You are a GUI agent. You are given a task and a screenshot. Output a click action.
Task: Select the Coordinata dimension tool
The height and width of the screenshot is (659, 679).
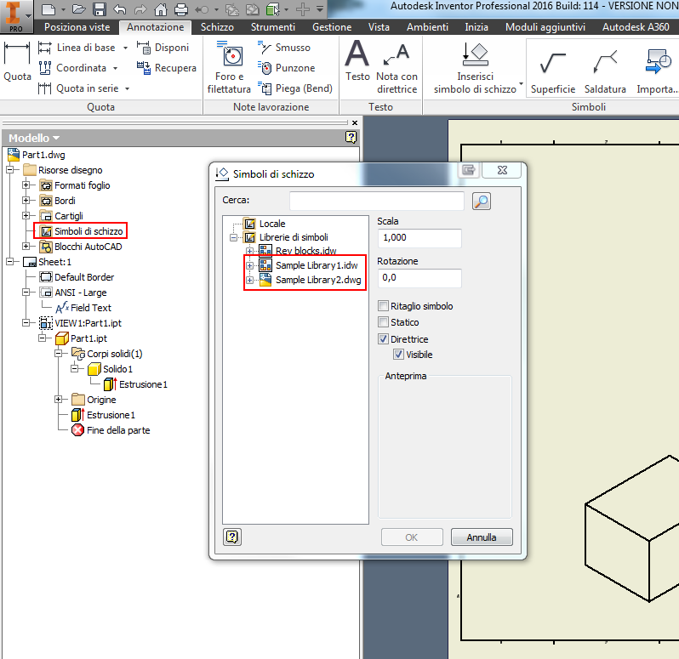tap(72, 68)
